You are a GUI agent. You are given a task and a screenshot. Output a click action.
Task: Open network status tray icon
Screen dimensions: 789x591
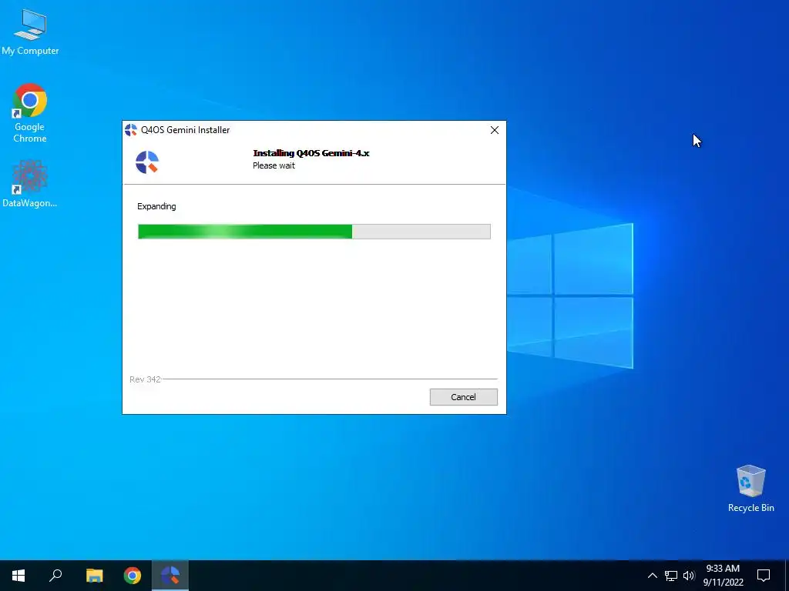coord(671,576)
